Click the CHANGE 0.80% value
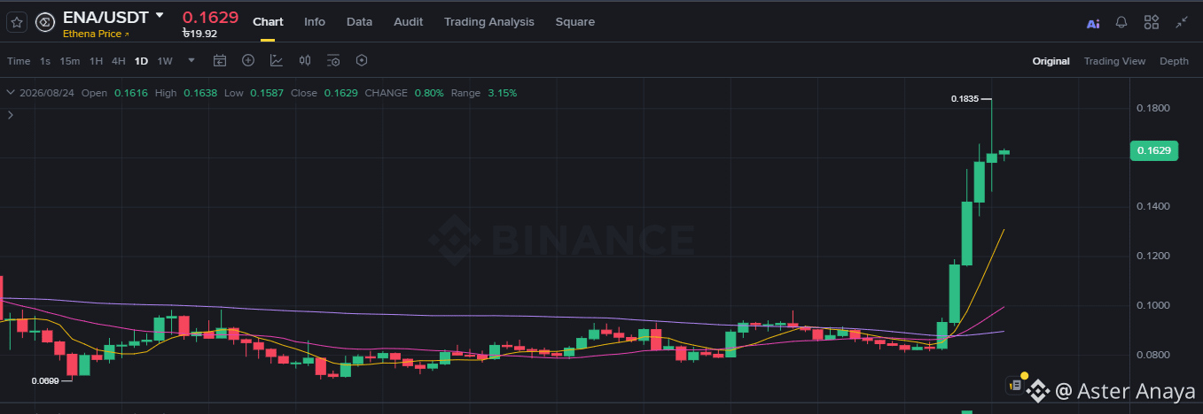The width and height of the screenshot is (1203, 414). [x=428, y=93]
